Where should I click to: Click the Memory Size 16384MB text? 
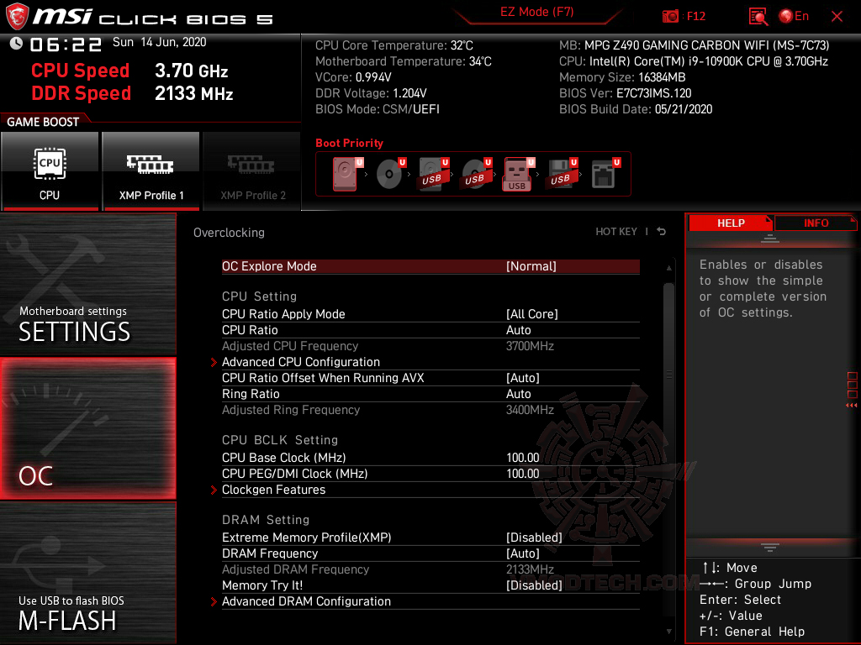pyautogui.click(x=622, y=77)
